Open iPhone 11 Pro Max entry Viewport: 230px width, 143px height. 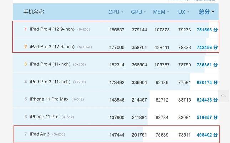(49, 99)
